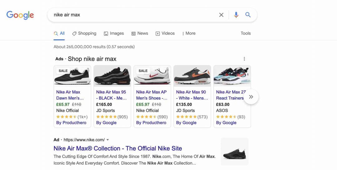Screen dimensions: 337x170
Task: Open the three-dot menu beside Shop nike air max
Action: pos(244,59)
